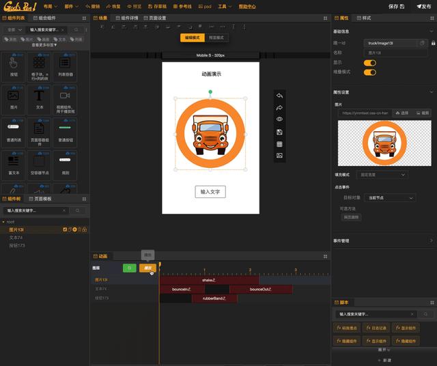437x366 pixels.
Task: Click the lock icon on the 图片13l tree row
Action: tap(85, 229)
